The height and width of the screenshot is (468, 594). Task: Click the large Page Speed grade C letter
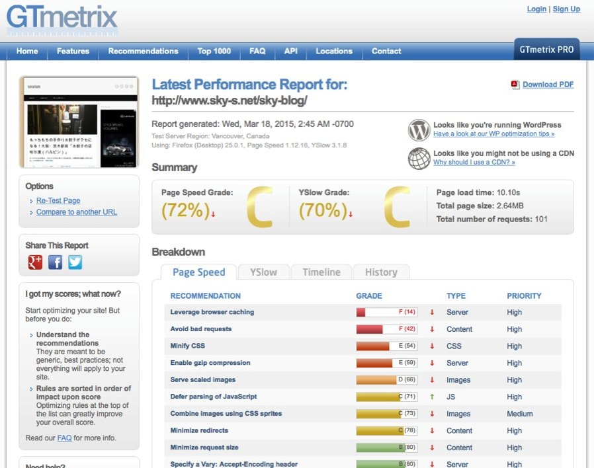pos(259,207)
